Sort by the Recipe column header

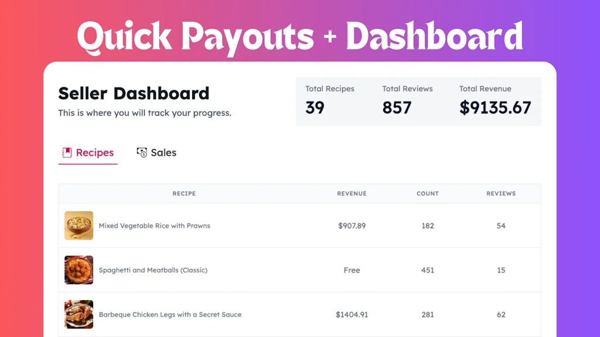coord(184,194)
